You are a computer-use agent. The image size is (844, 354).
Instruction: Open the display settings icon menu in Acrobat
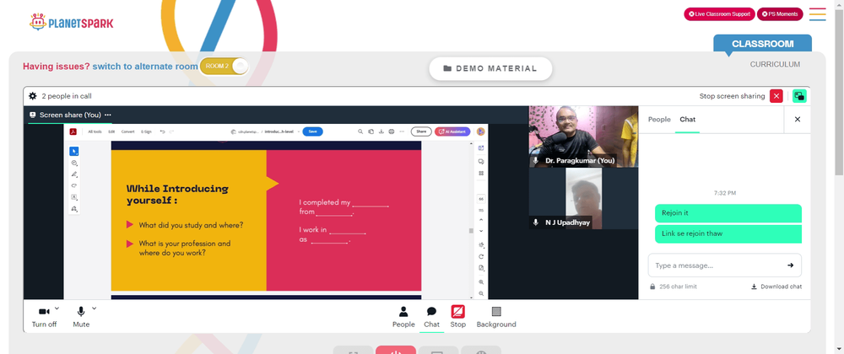point(481,245)
